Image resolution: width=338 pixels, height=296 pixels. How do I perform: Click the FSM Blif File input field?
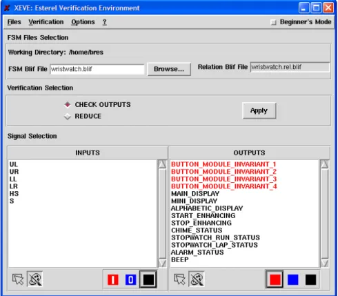[97, 69]
